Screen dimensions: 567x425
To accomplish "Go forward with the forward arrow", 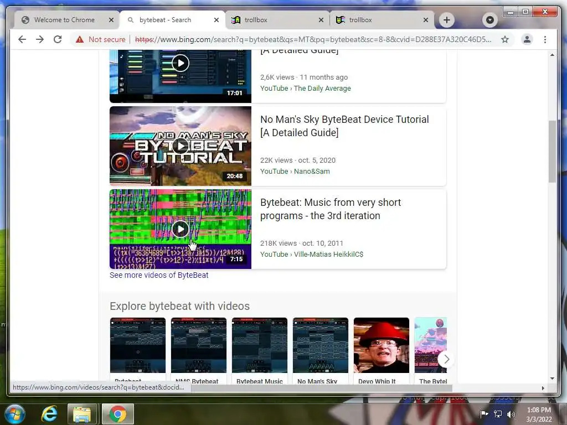I will pyautogui.click(x=40, y=39).
